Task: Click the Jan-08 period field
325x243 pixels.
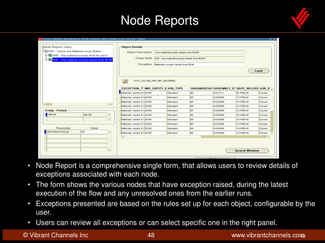Action: [95, 115]
